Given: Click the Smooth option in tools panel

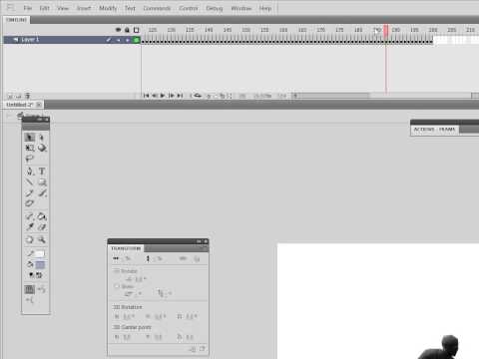Looking at the screenshot, I should click(42, 289).
